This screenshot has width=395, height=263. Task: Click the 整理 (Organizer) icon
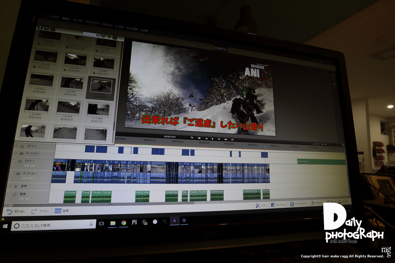point(58,211)
